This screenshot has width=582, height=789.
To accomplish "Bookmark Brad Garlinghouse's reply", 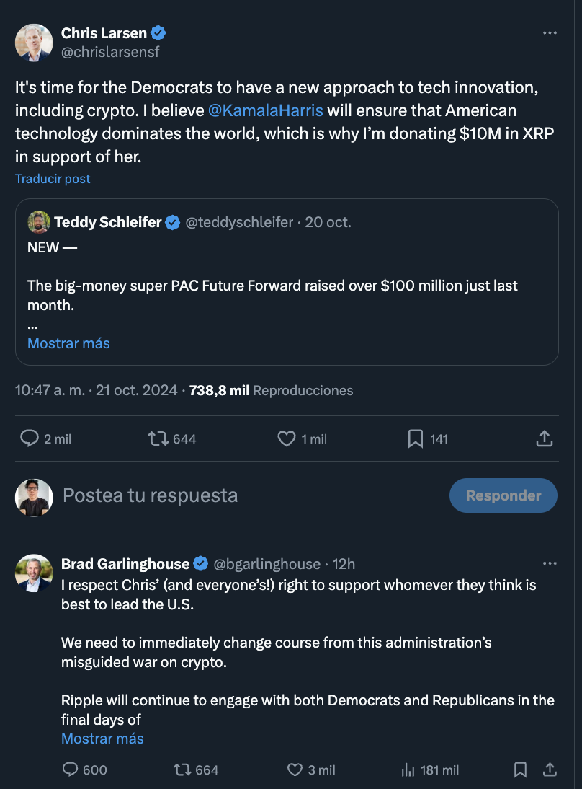I will [x=520, y=770].
